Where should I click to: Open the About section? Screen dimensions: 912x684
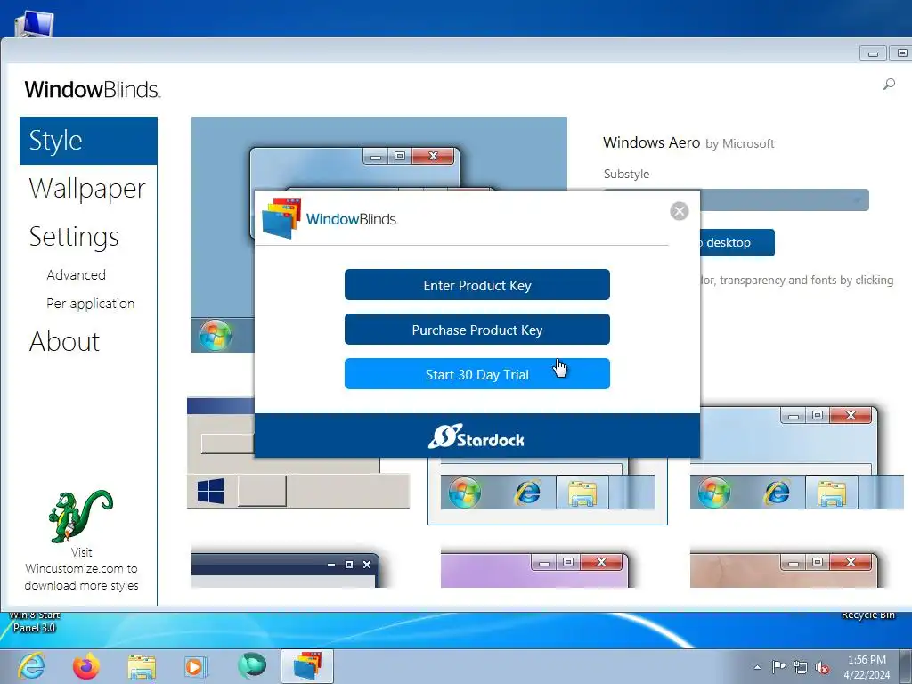(x=64, y=341)
